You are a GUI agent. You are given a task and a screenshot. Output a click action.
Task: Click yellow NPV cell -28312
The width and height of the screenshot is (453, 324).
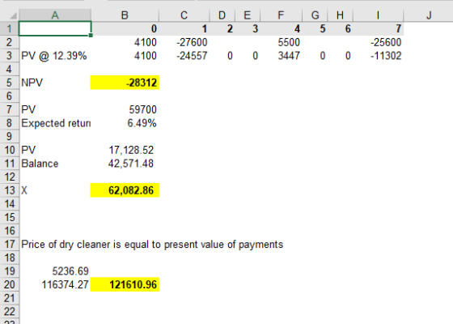coord(125,83)
